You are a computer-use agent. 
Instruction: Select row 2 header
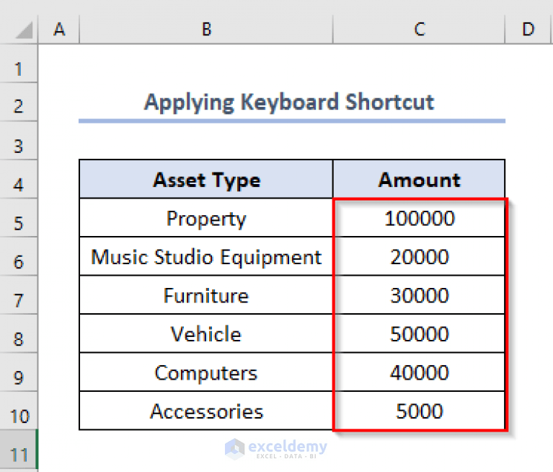click(19, 102)
